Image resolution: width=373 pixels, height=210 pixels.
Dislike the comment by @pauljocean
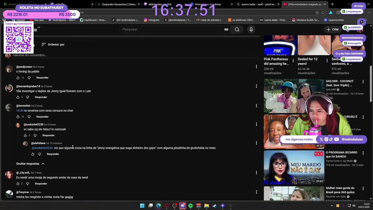click(x=29, y=78)
